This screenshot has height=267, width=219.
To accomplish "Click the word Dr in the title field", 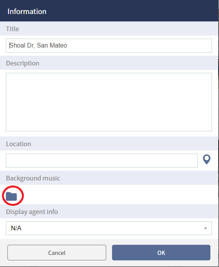I will click(31, 46).
